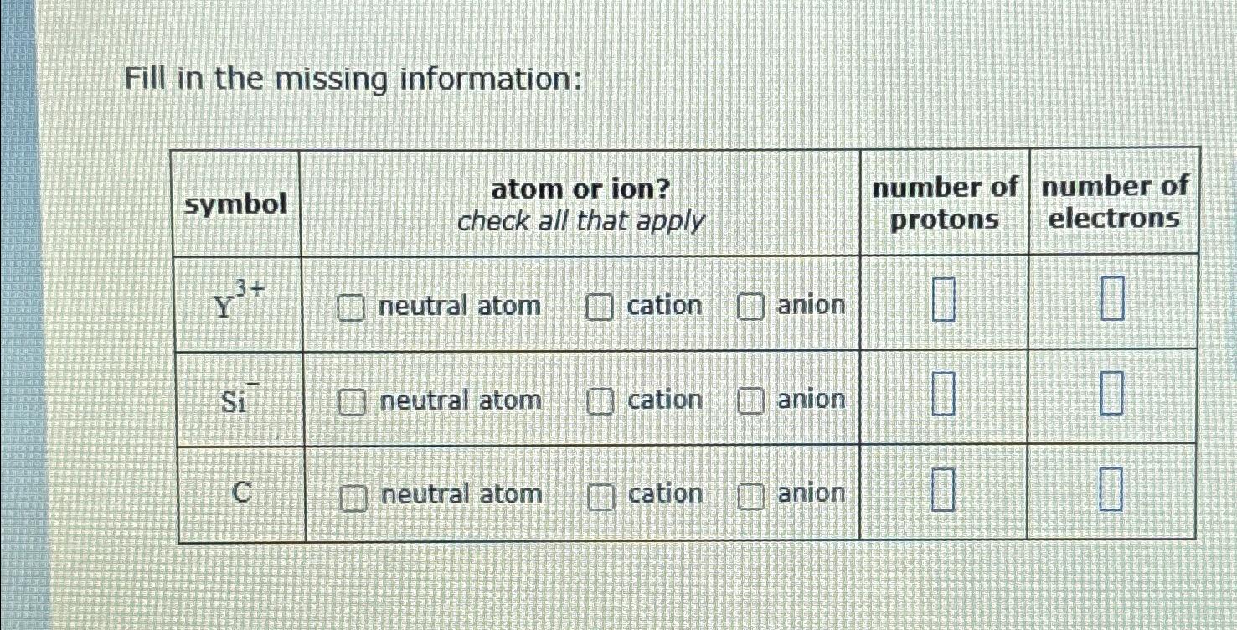Click the number of protons field for Y3+
Screen dimensions: 1237x630
[943, 300]
